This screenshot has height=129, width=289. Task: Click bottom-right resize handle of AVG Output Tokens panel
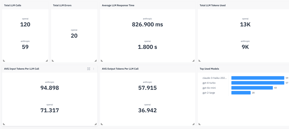coord(193,124)
